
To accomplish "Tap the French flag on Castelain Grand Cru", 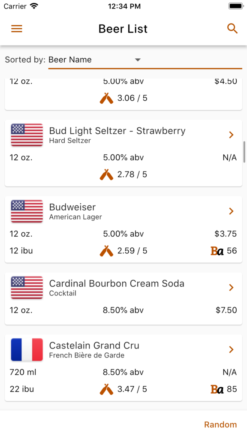I will 27,350.
